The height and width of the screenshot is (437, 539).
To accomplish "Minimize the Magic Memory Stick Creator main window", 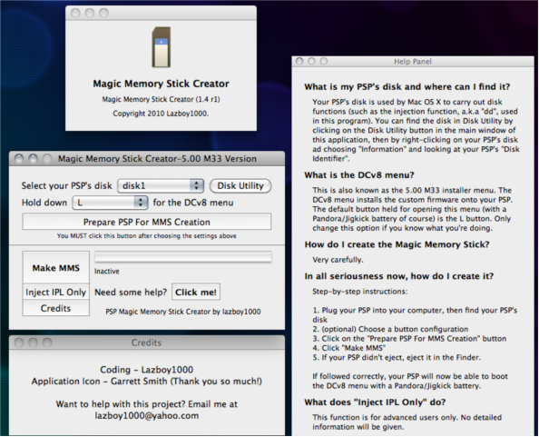I will pos(33,159).
